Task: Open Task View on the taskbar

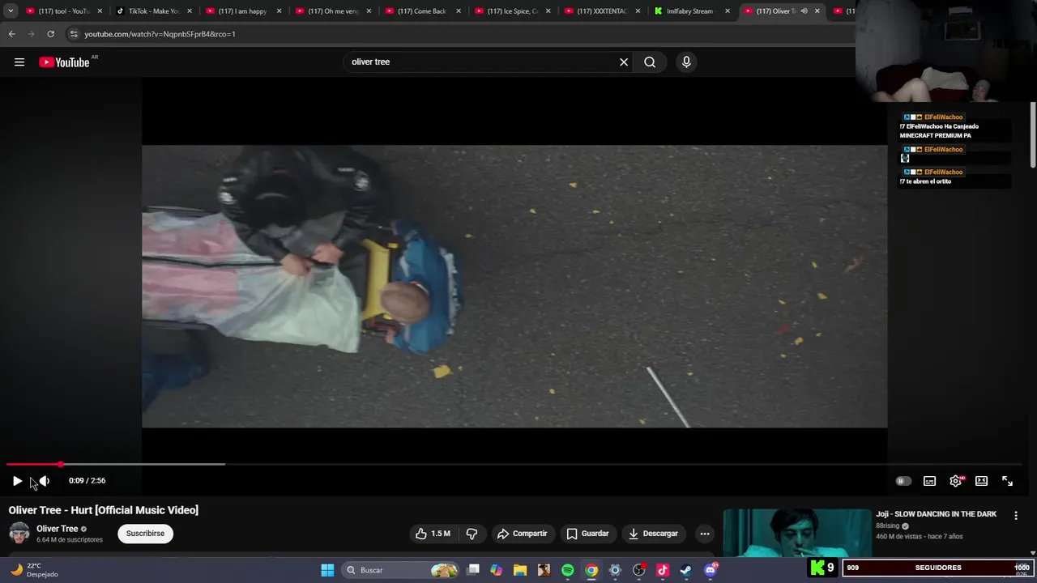Action: pos(473,570)
